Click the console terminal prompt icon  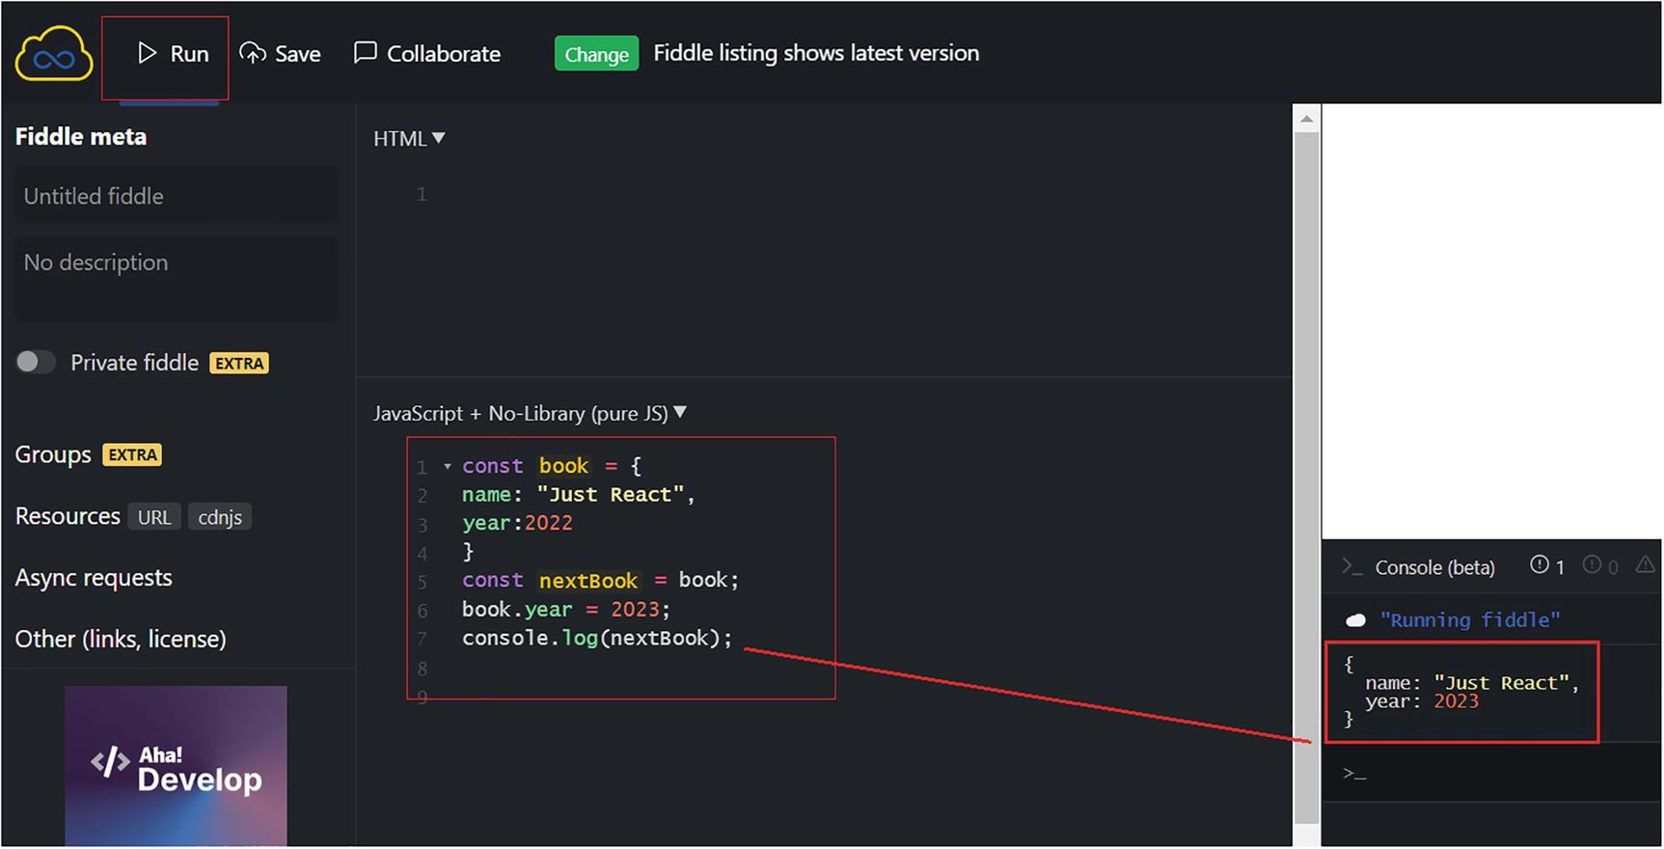(x=1352, y=567)
